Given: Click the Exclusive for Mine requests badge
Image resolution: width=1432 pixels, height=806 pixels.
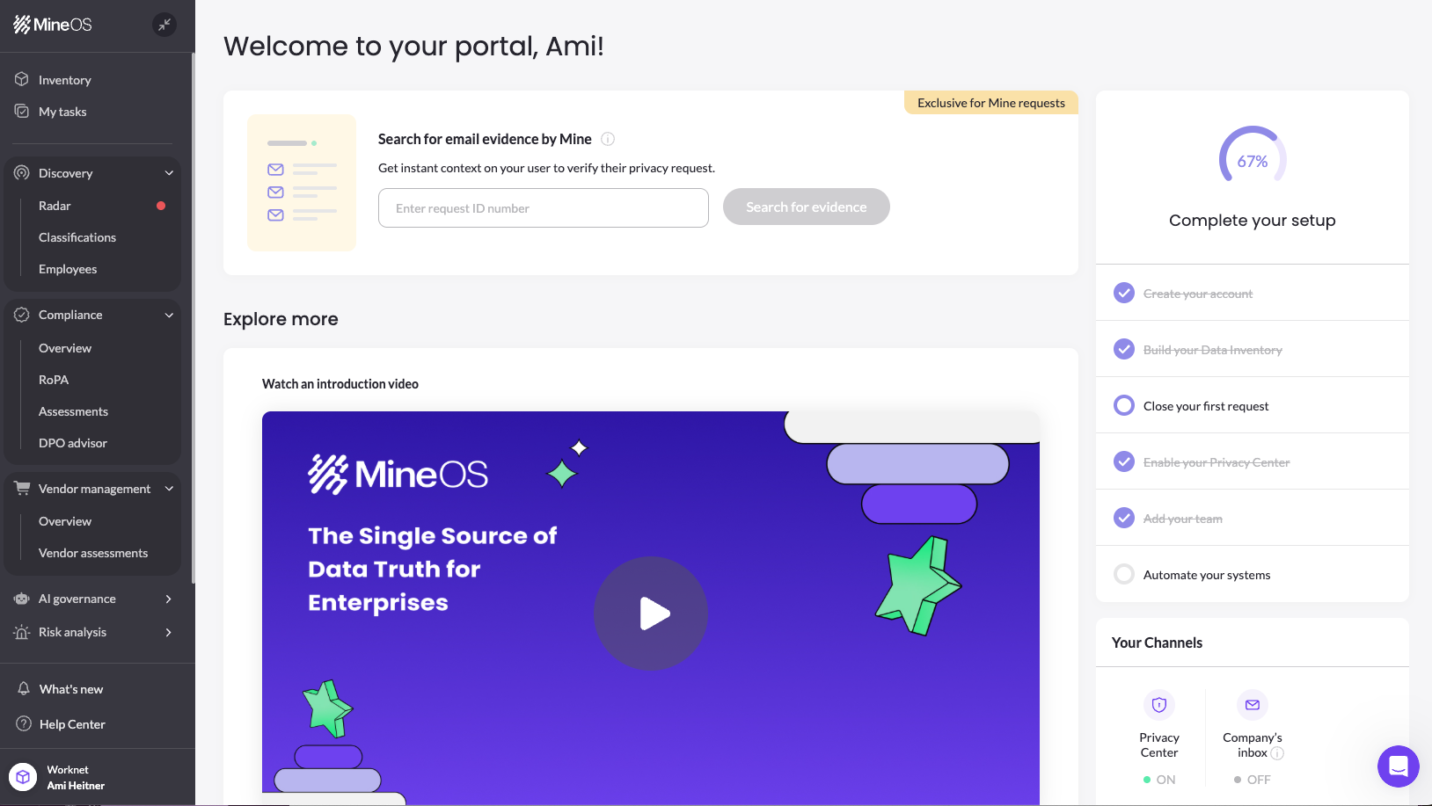Looking at the screenshot, I should [x=991, y=103].
